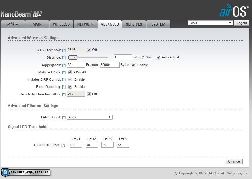This screenshot has height=179, width=252.
Task: Disable Extra Reporting checkbox
Action: pos(70,87)
